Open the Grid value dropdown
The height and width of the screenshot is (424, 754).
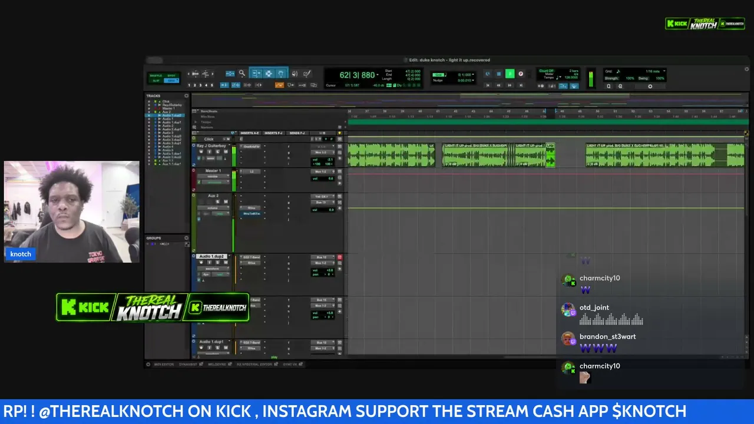473,75
